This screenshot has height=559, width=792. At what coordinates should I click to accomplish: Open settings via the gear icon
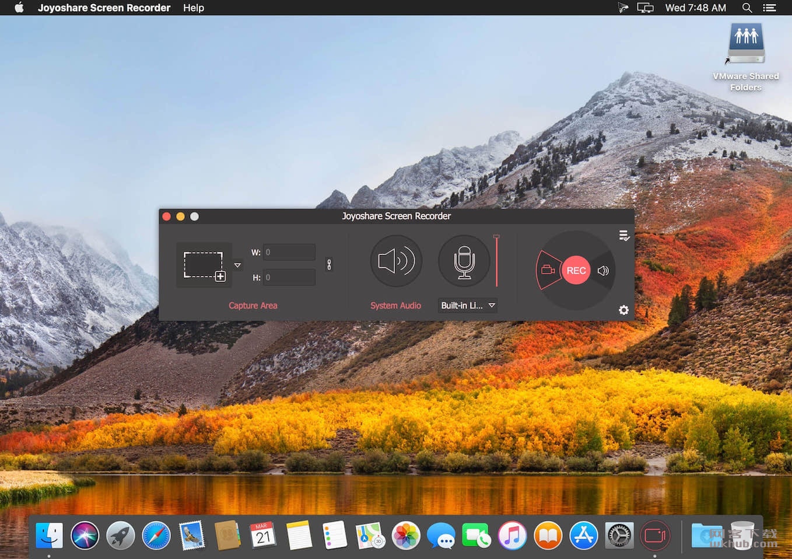[x=623, y=310]
